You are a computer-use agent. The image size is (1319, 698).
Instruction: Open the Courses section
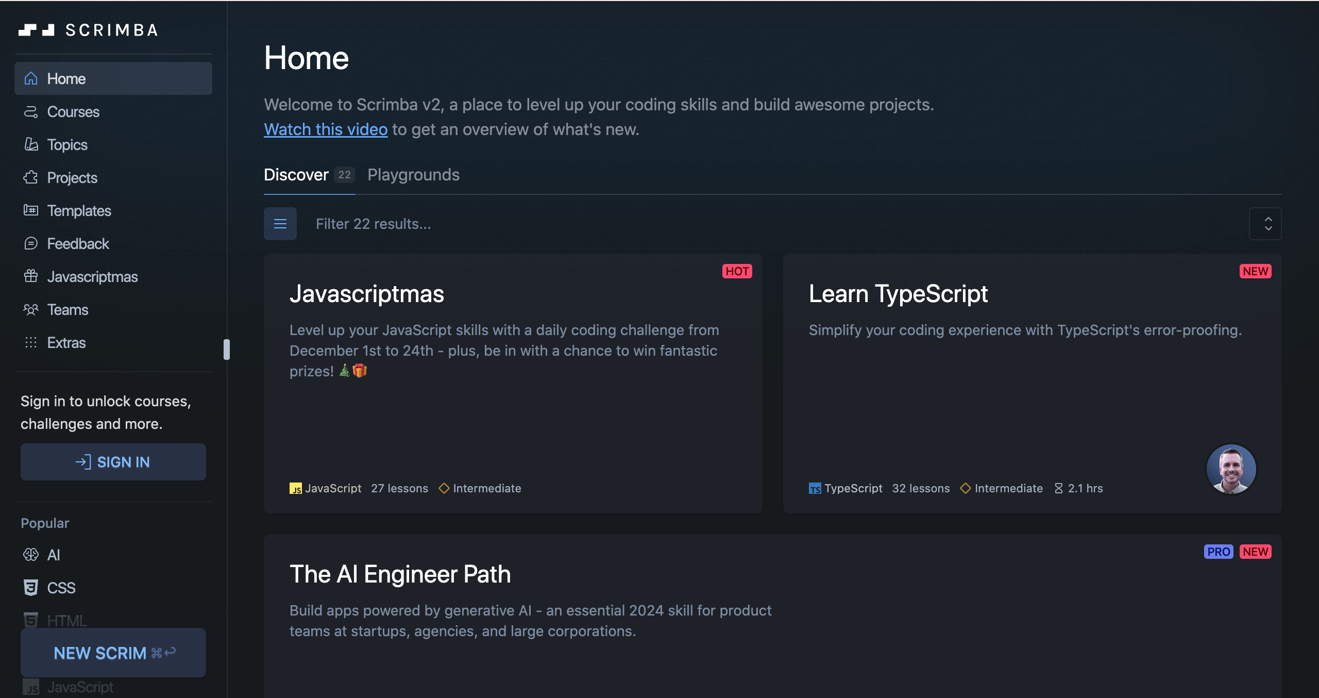(x=73, y=111)
